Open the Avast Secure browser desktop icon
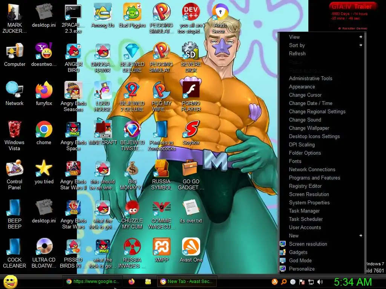Viewport: 386px width, 289px height. coord(220,18)
